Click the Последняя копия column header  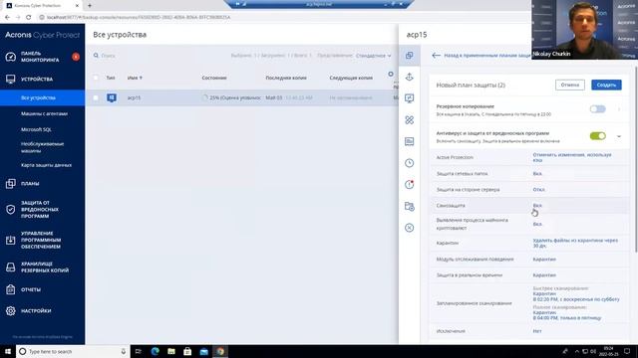[x=286, y=78]
